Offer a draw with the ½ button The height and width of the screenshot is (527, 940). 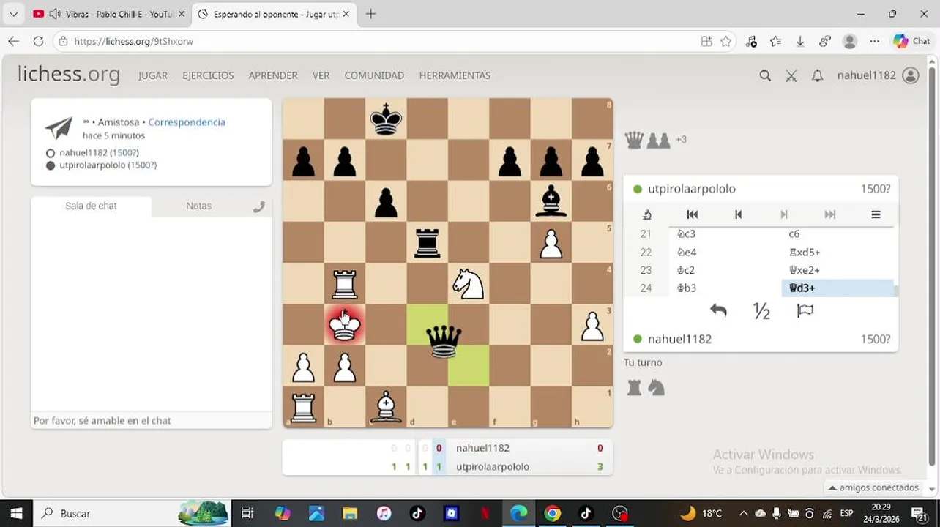coord(761,311)
